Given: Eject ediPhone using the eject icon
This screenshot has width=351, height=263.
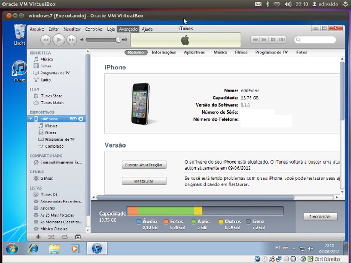Looking at the screenshot, I should tap(81, 119).
